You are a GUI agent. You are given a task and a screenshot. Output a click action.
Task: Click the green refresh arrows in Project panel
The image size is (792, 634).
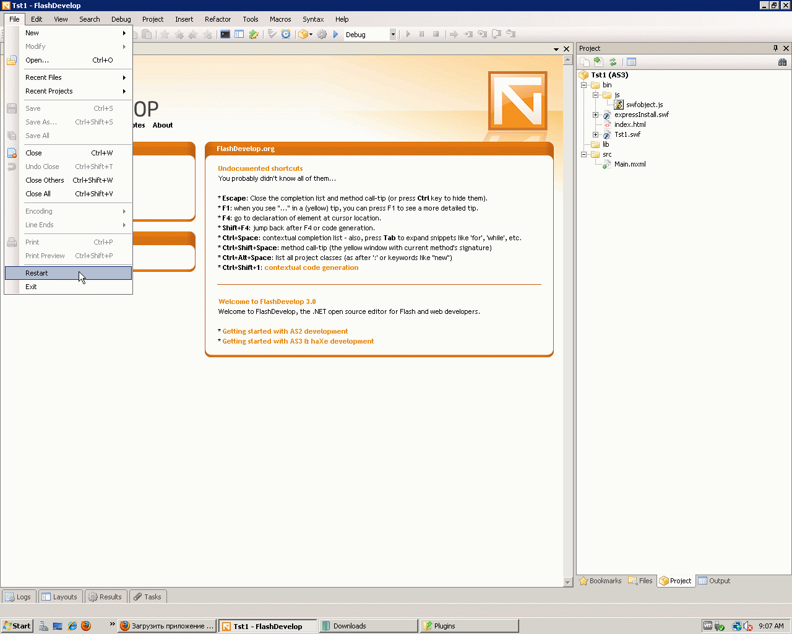(x=613, y=62)
